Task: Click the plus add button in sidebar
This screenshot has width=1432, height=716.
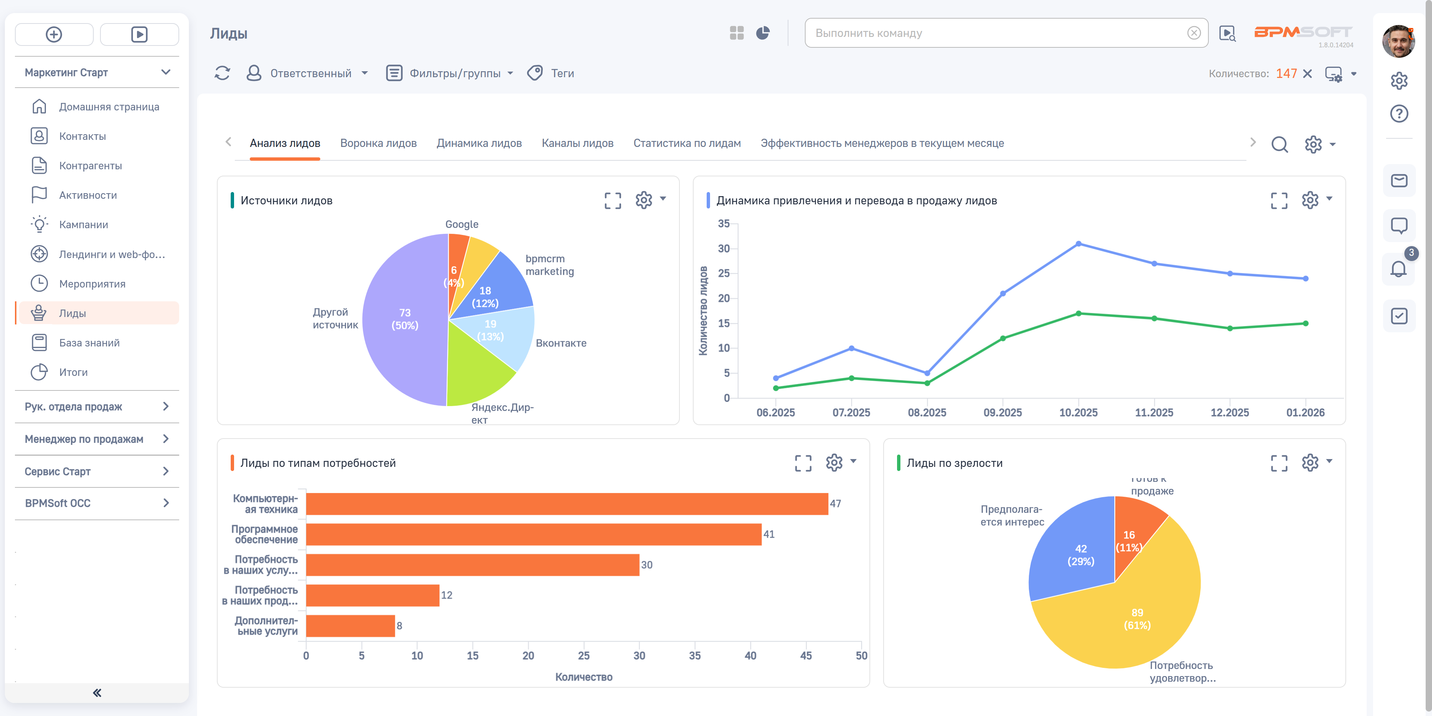Action: (54, 34)
